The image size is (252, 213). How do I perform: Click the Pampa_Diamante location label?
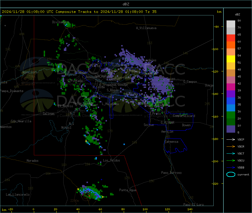click(x=12, y=91)
